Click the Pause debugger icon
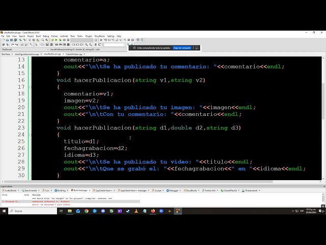Image resolution: width=326 pixels, height=245 pixels. pos(129,40)
